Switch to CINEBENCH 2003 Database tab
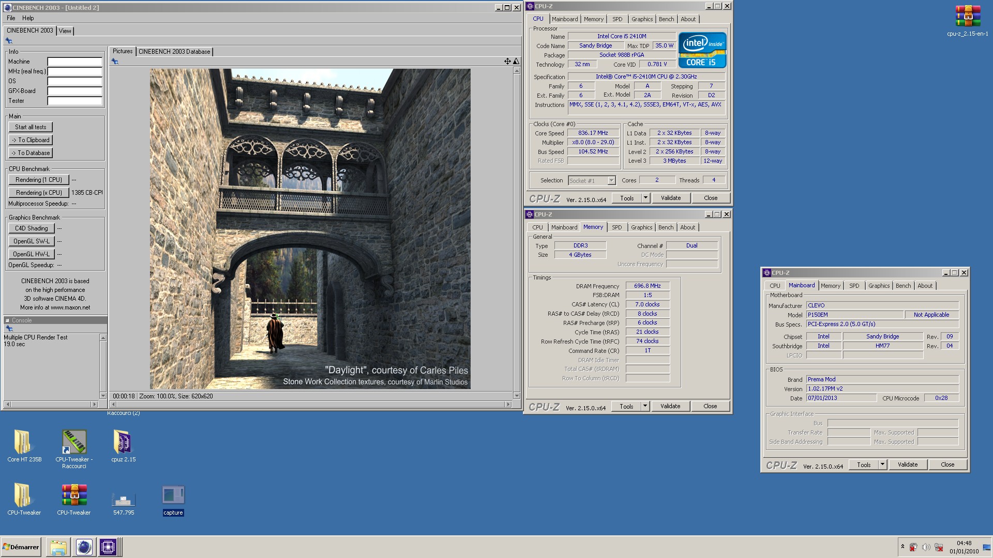 [174, 52]
